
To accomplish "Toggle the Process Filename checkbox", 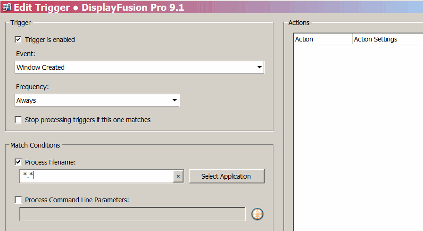I will click(x=18, y=162).
